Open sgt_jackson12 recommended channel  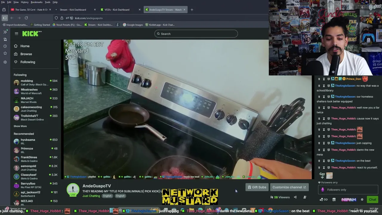(36, 194)
